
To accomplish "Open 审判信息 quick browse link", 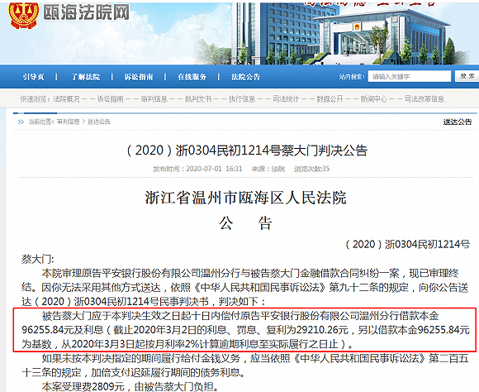I will point(154,99).
